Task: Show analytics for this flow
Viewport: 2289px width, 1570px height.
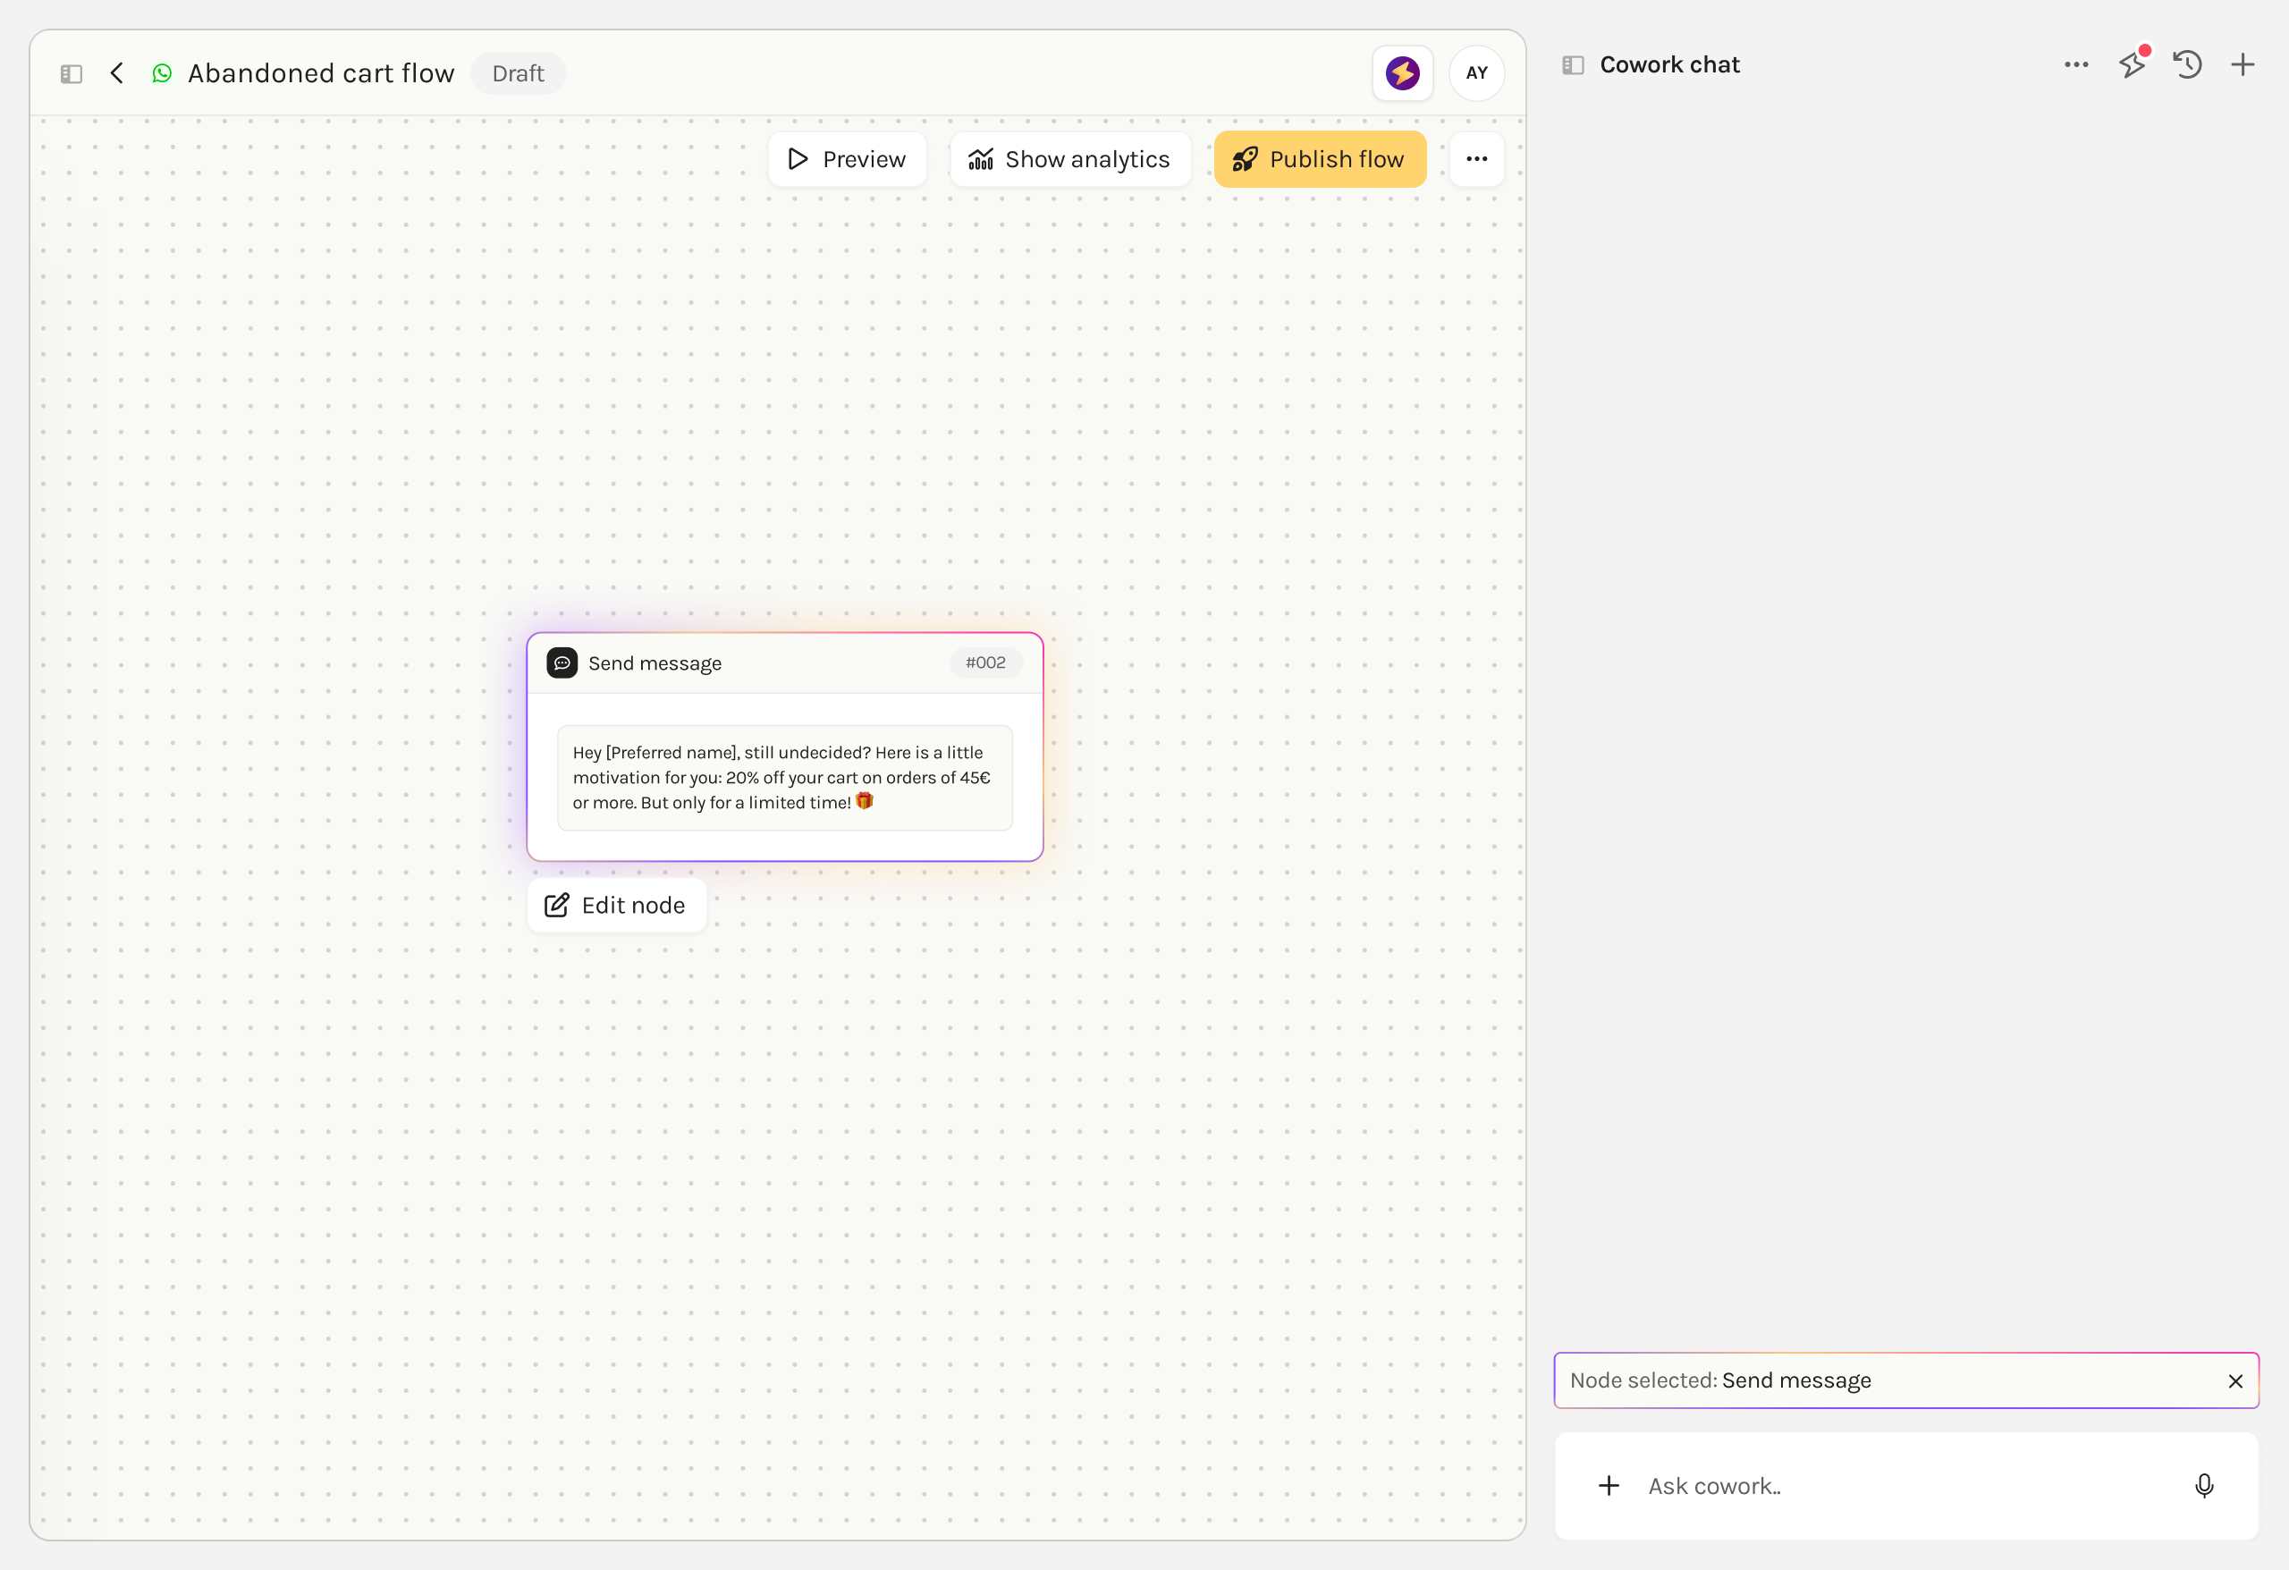Action: (x=1069, y=159)
